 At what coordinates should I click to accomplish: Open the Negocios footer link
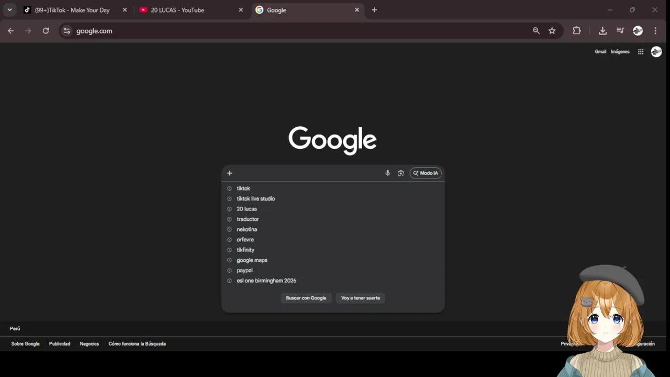point(90,344)
